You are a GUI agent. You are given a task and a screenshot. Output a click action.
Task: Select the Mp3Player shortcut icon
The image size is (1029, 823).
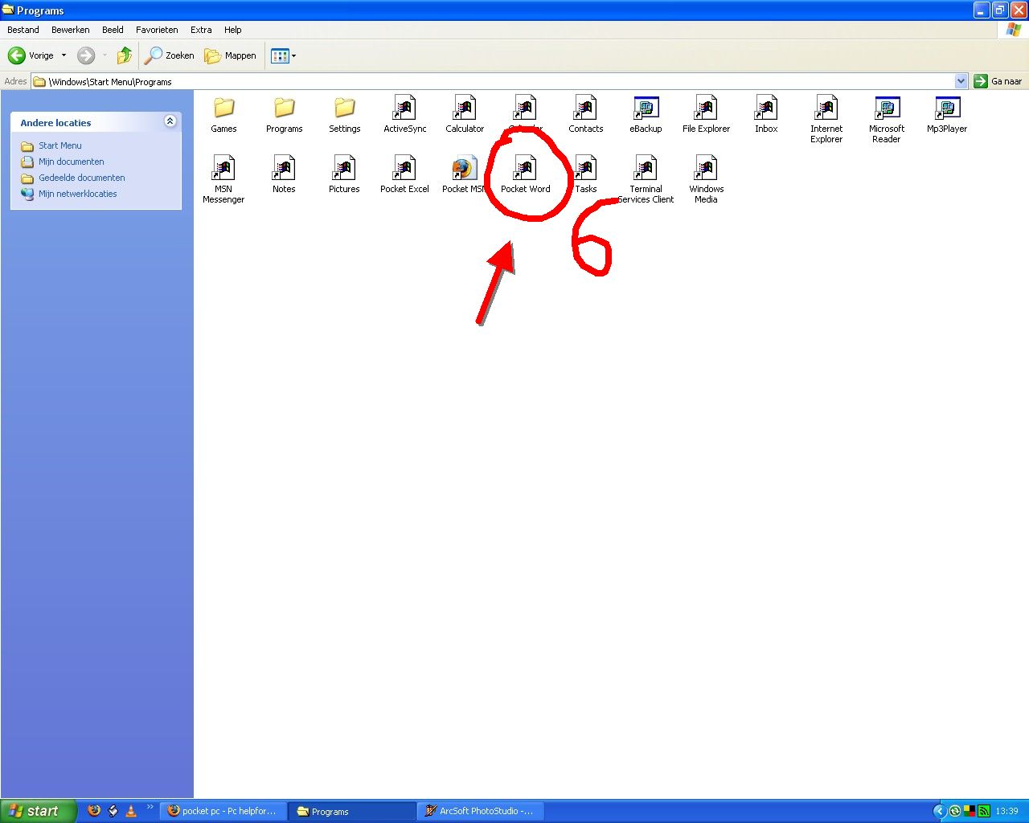pos(947,108)
